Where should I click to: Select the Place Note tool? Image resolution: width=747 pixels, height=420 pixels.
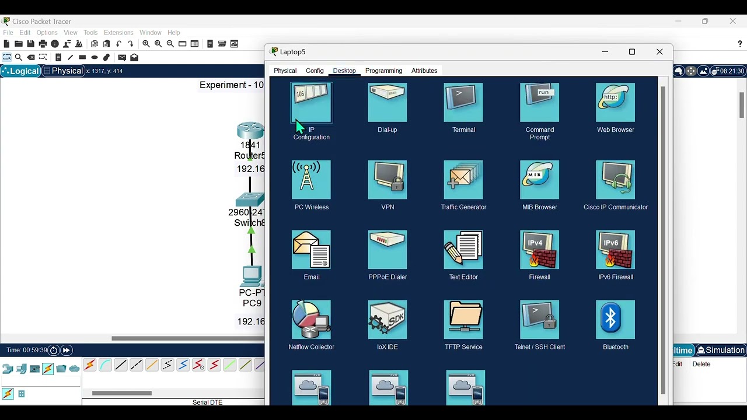point(58,57)
